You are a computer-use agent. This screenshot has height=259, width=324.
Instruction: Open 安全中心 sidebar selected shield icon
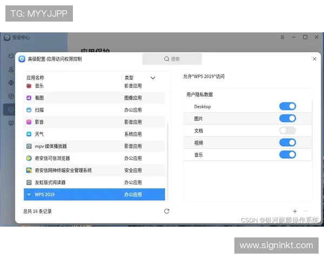pos(11,110)
